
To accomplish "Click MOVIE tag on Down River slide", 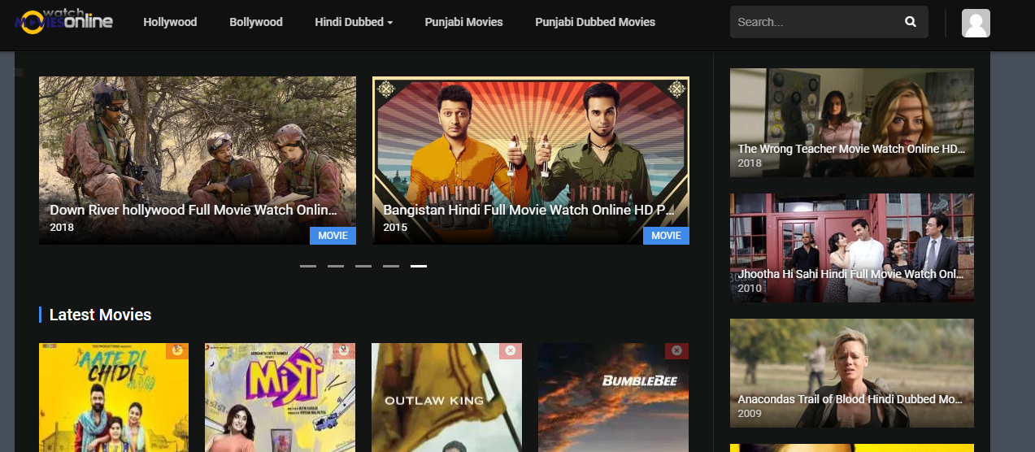I will (x=333, y=236).
